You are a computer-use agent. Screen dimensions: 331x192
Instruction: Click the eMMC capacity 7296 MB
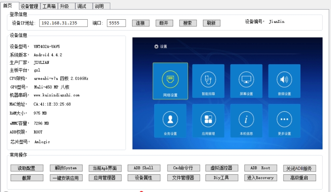click(41, 123)
